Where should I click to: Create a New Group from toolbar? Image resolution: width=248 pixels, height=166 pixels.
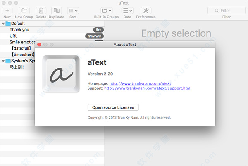coord(24,11)
